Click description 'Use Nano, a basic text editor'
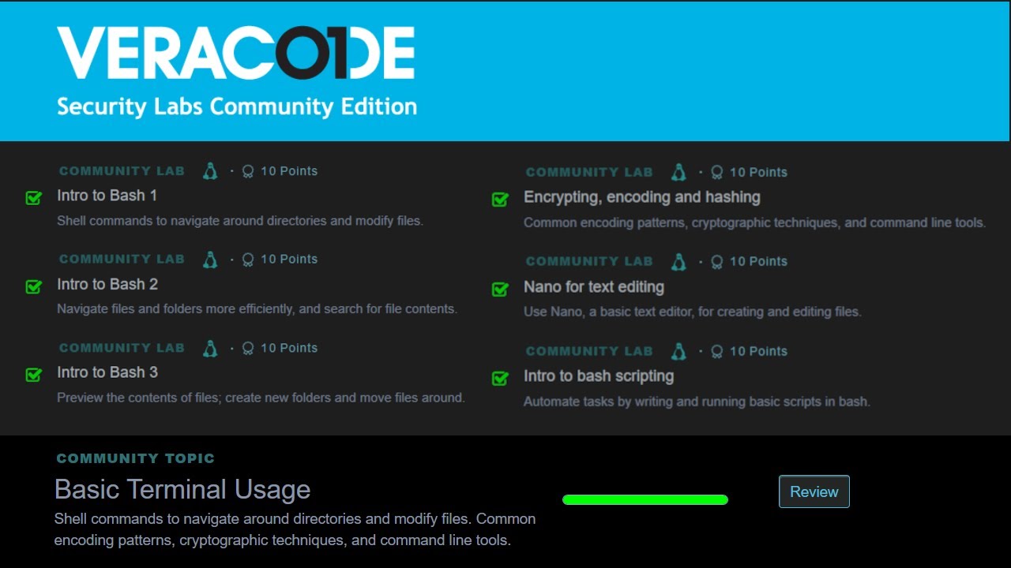 [693, 312]
